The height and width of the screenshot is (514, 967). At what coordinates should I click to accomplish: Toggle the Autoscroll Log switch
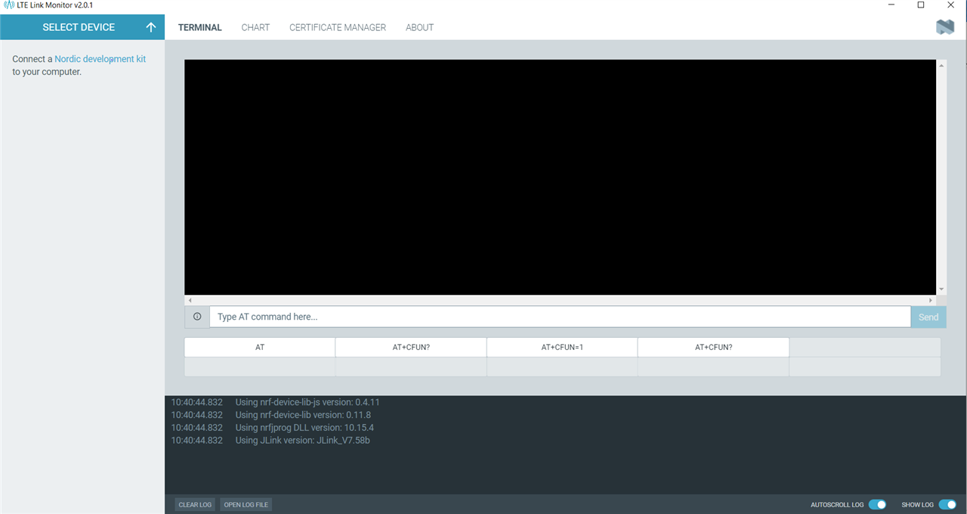(877, 504)
